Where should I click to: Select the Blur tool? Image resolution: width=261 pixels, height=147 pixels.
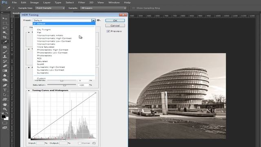[x=5, y=75]
